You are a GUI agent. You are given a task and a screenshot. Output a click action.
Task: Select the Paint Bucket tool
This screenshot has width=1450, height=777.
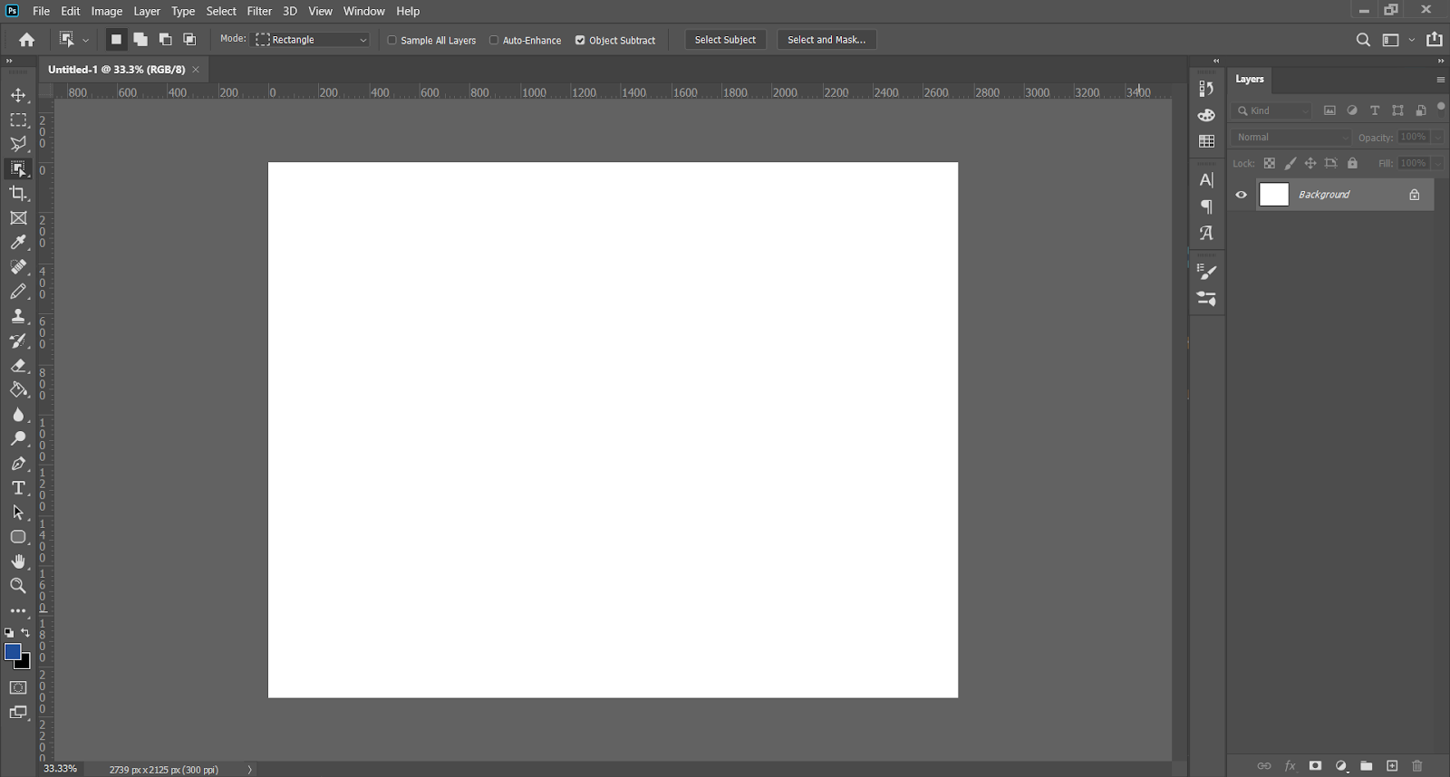18,390
